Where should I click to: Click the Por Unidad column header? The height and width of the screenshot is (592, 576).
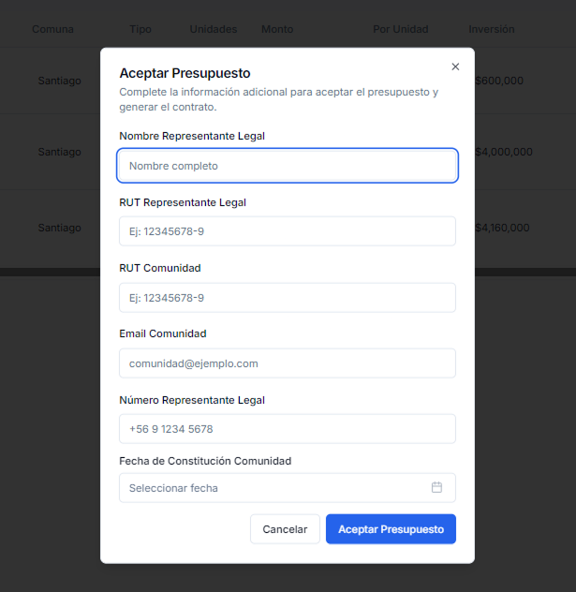pyautogui.click(x=401, y=29)
